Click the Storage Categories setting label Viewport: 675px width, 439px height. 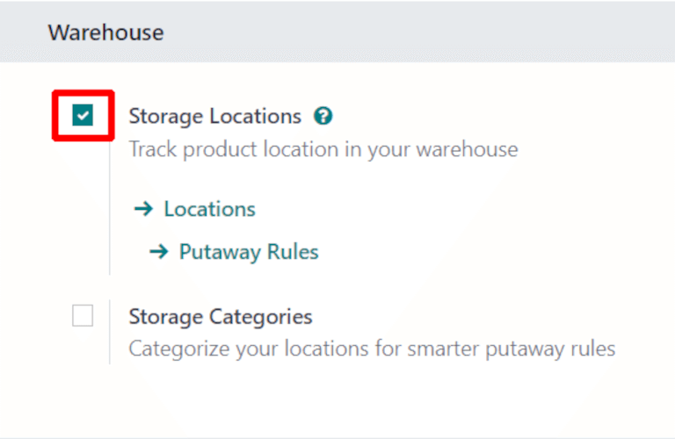[221, 316]
